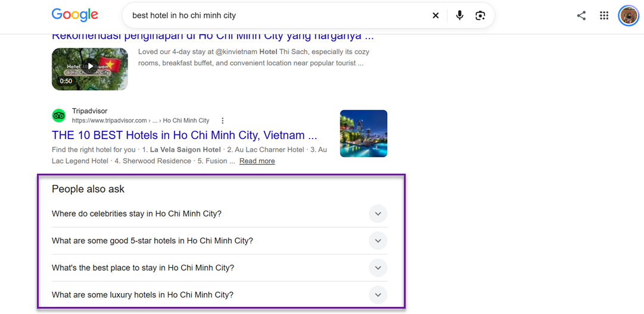Screen dimensions: 644x314
Task: Click the Tripadvisor owl favicon
Action: click(x=59, y=115)
